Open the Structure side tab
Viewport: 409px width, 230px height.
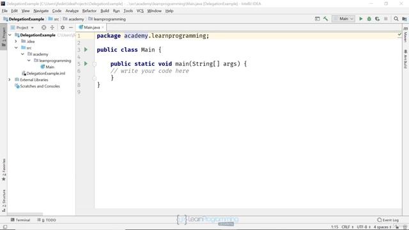tap(4, 200)
